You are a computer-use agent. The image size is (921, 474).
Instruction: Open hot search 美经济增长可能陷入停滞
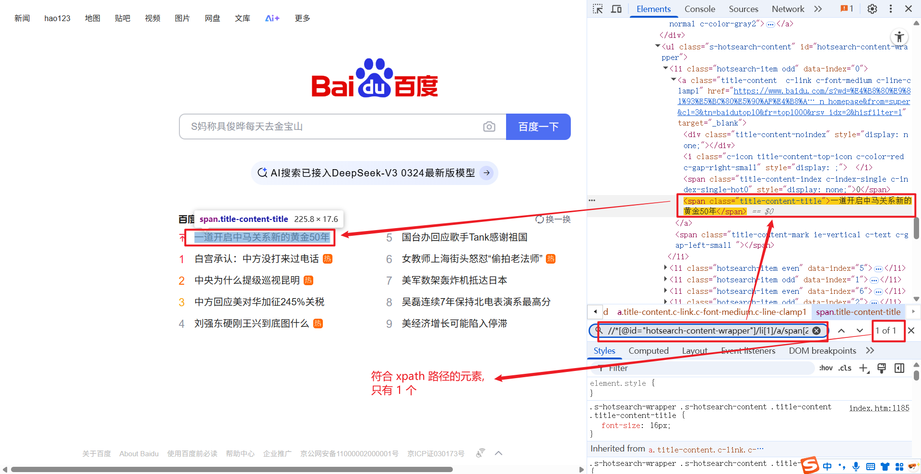pos(454,324)
